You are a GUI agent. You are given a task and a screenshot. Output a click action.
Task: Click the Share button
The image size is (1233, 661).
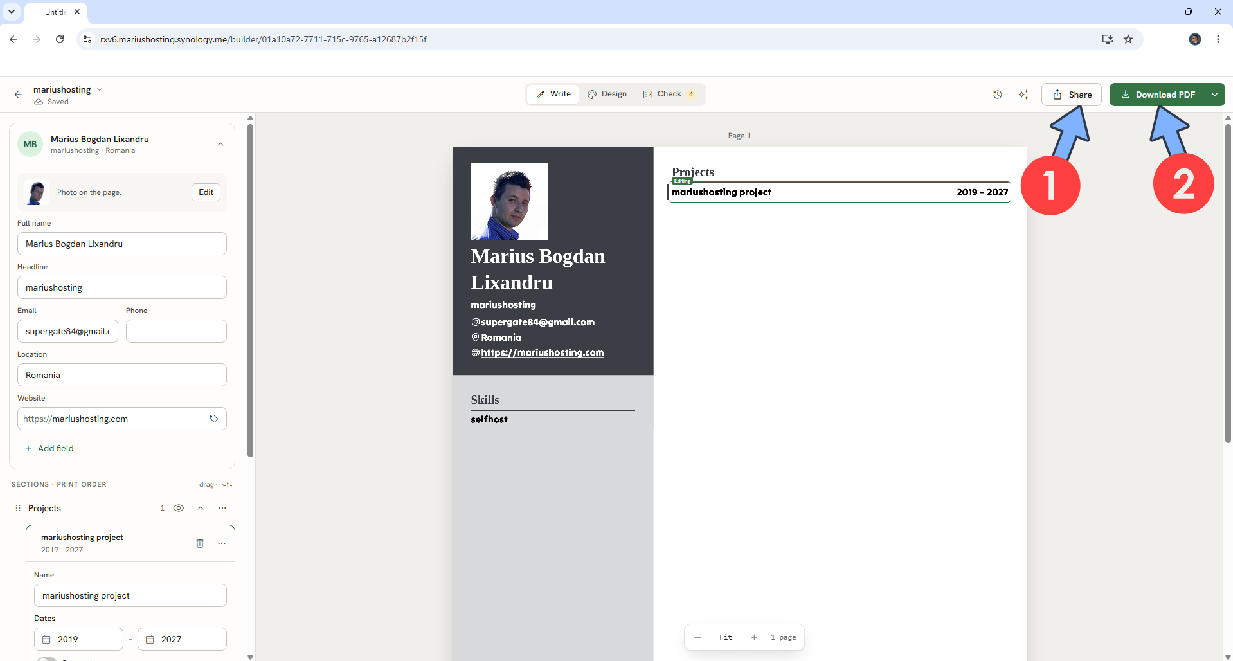(x=1072, y=95)
